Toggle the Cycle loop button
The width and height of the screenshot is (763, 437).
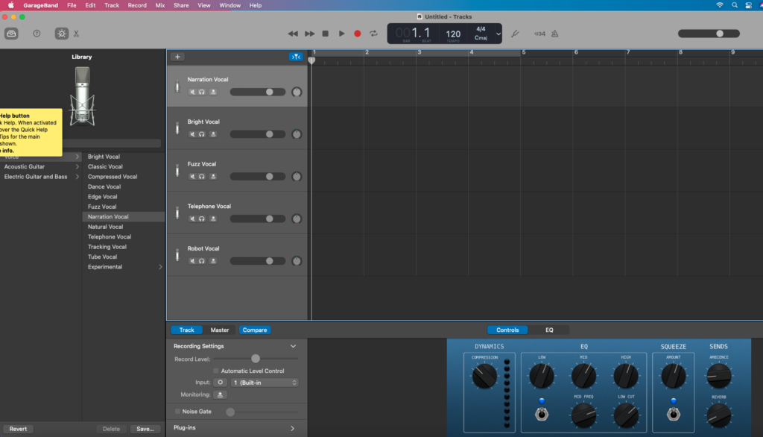(373, 34)
